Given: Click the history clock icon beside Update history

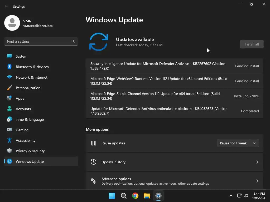Looking at the screenshot, I should point(94,162).
